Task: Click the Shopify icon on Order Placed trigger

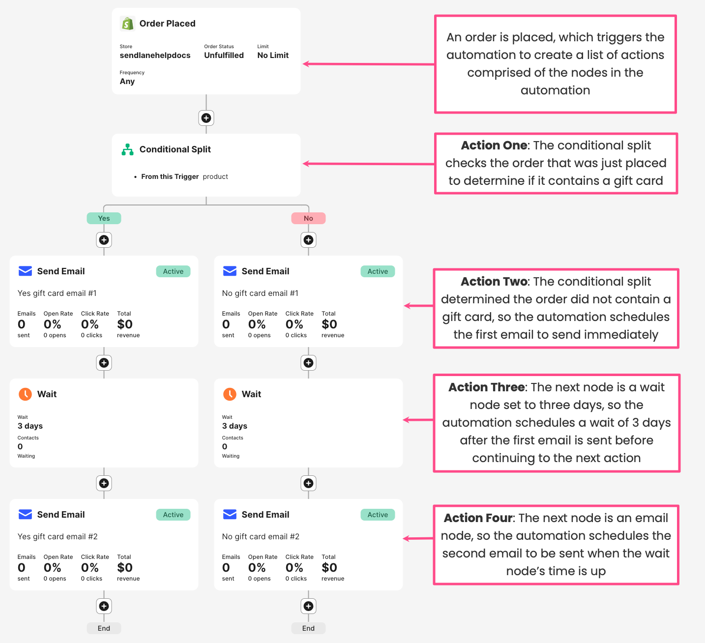Action: click(x=128, y=24)
